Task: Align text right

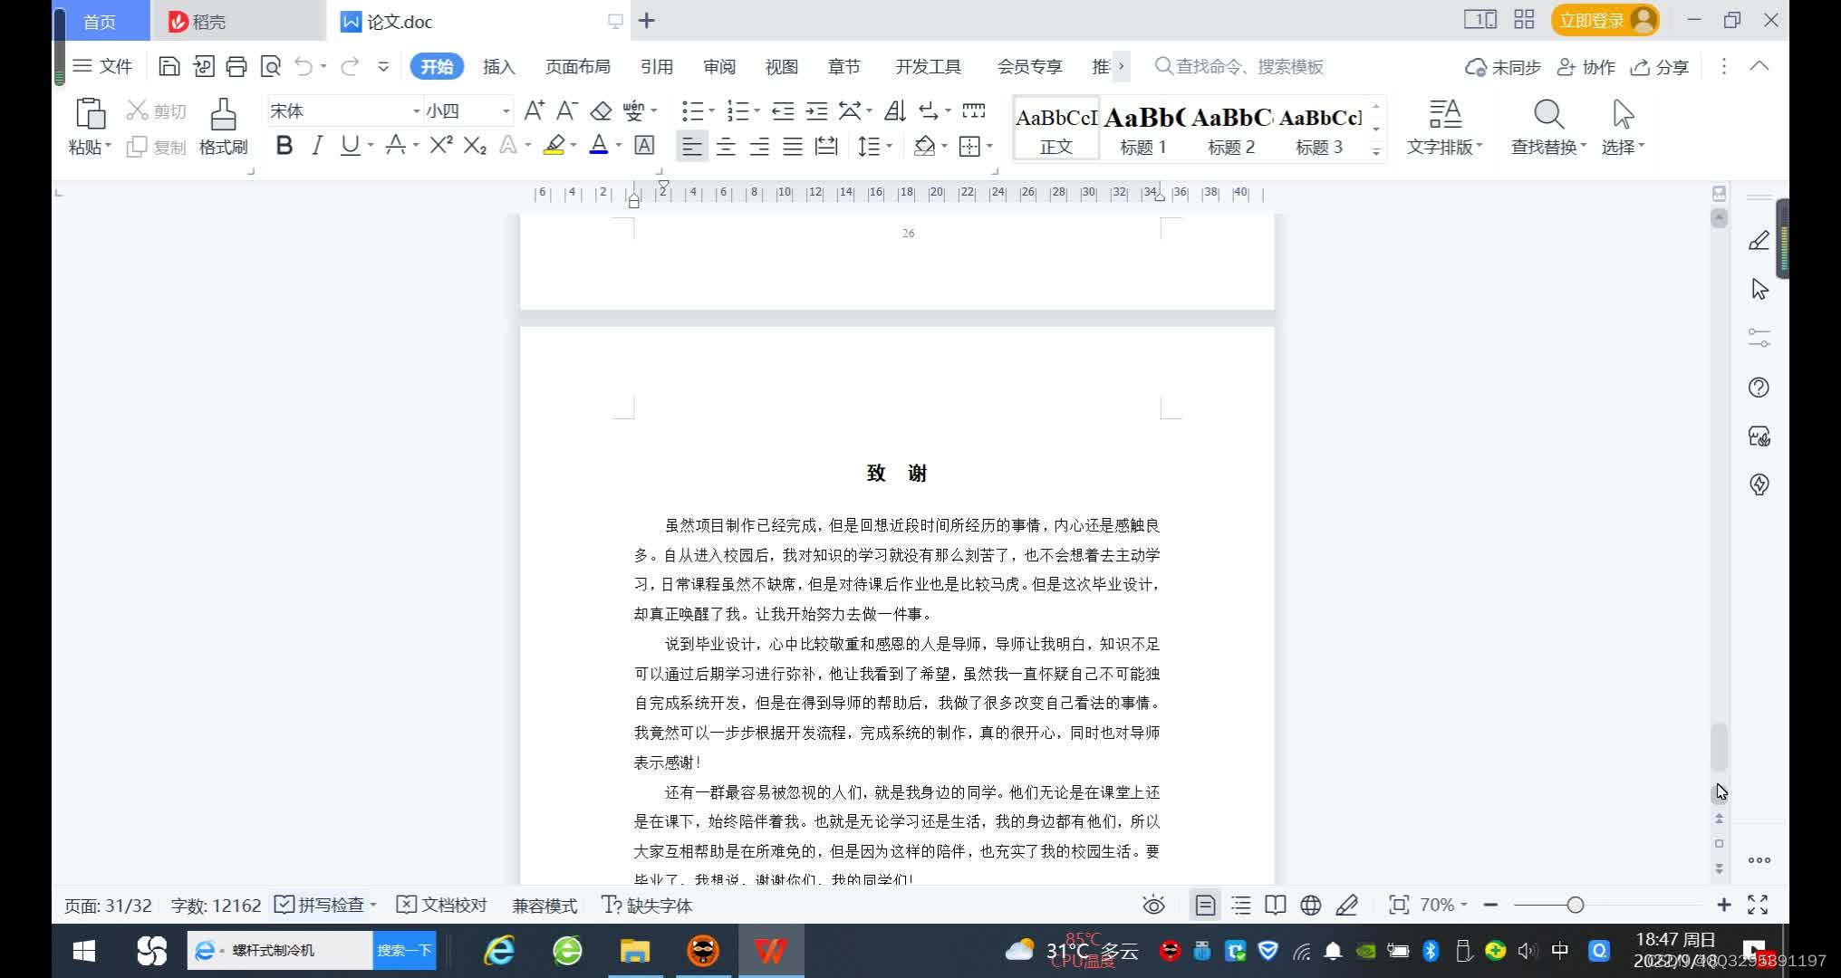Action: 759,146
